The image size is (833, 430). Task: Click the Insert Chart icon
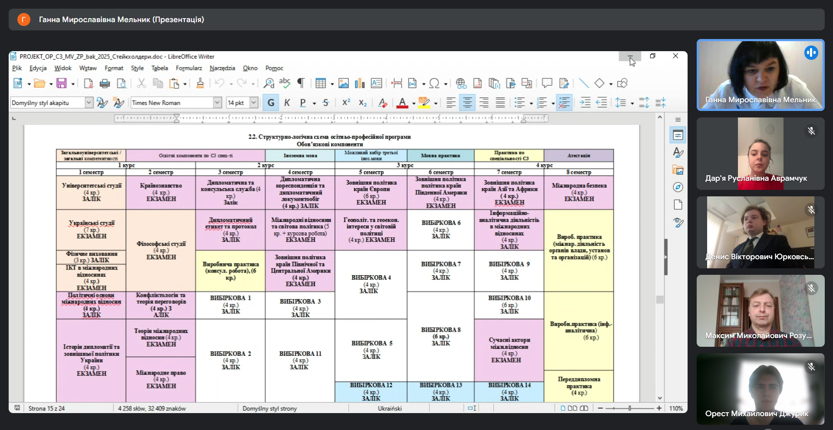(360, 83)
